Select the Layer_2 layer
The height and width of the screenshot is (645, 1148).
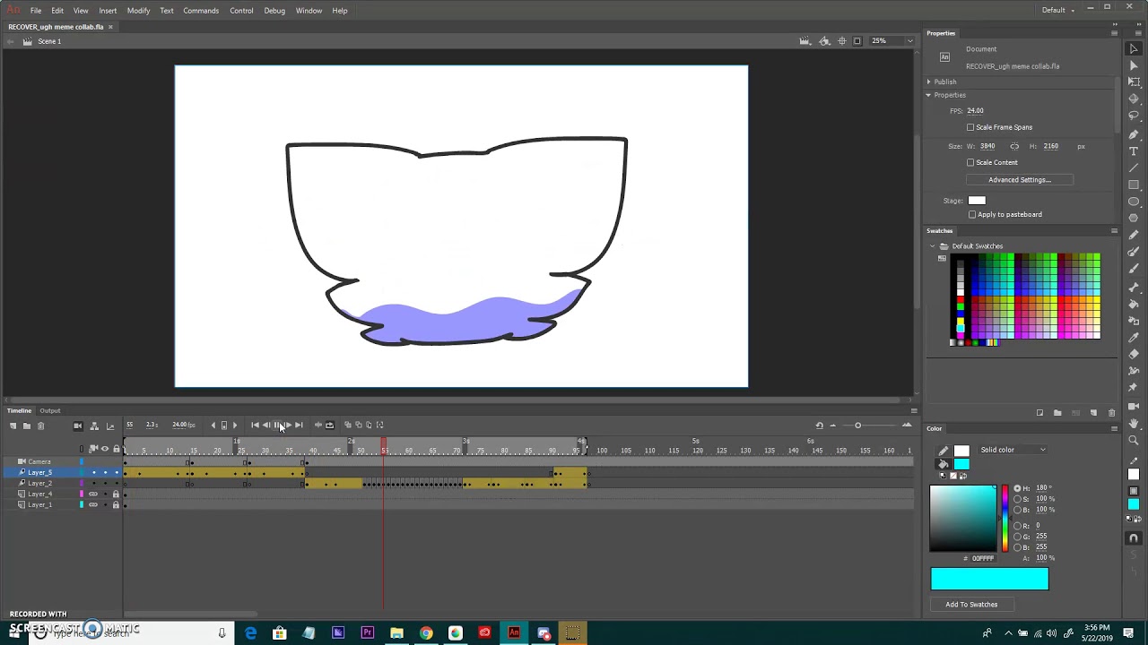click(39, 484)
